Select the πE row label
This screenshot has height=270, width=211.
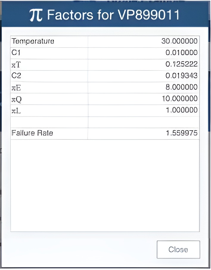(16, 88)
